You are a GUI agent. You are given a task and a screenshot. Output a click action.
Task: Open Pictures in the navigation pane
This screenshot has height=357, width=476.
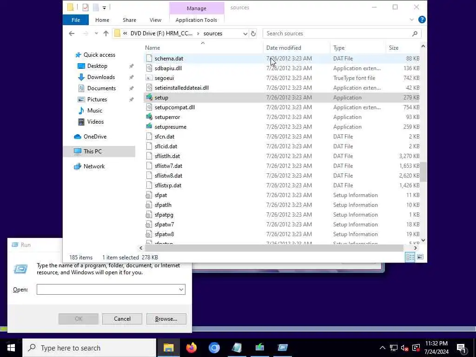click(97, 99)
